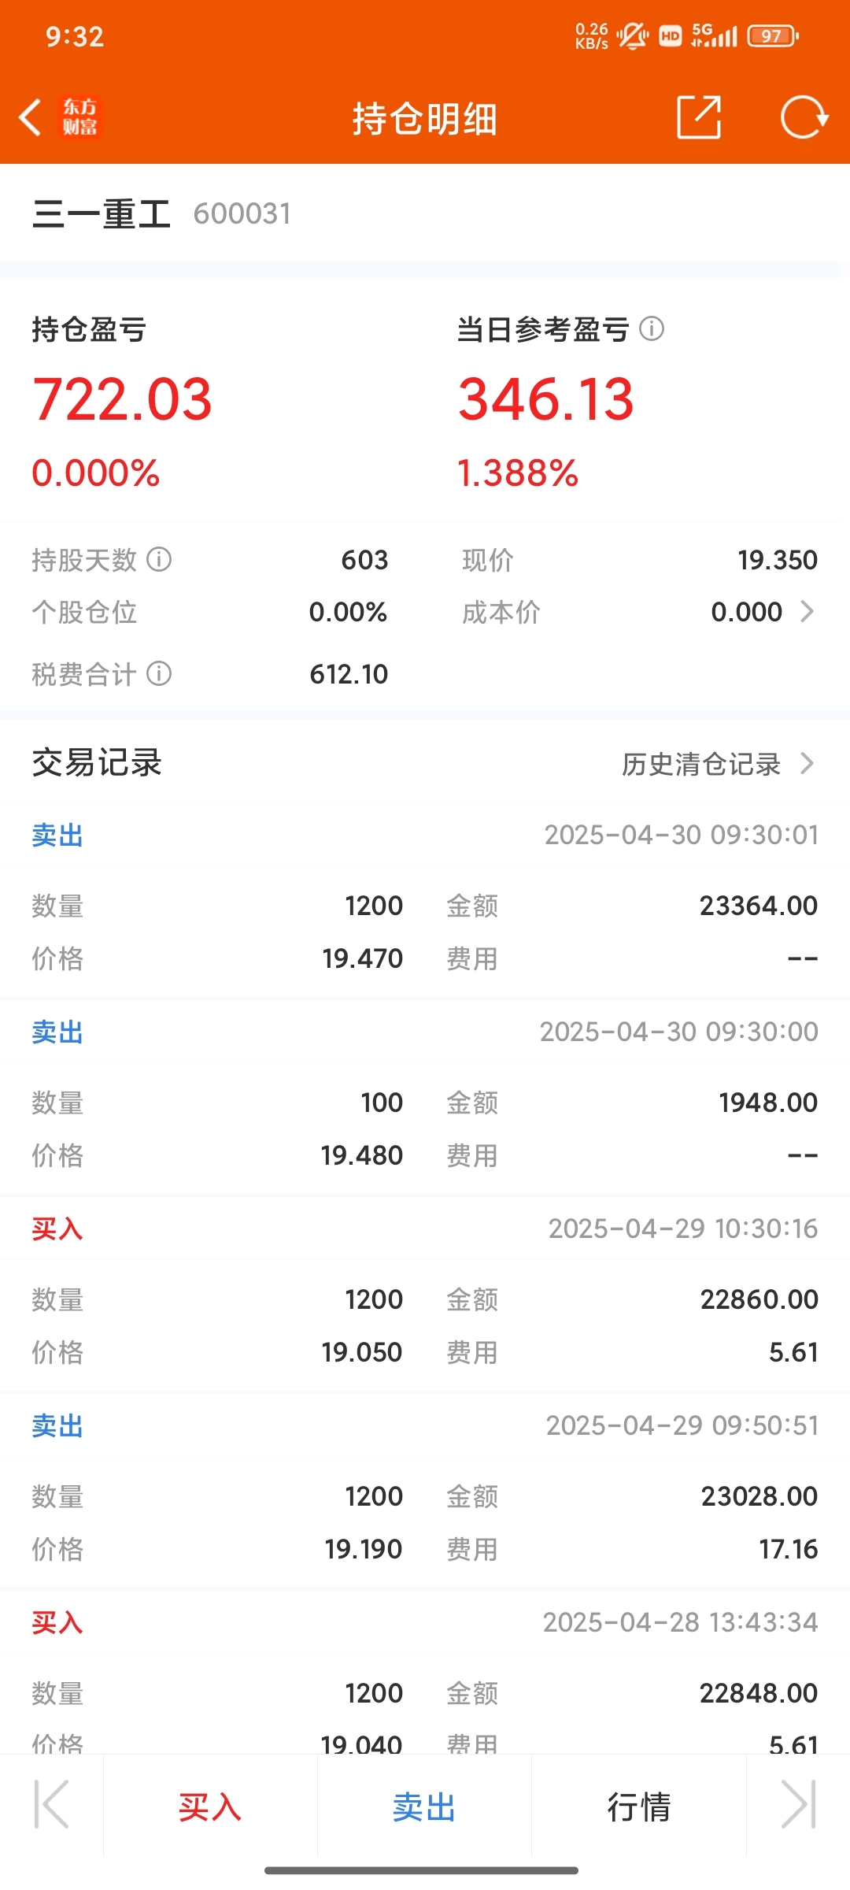Image resolution: width=850 pixels, height=1890 pixels.
Task: Tap info icon beside 税费合计
Action: (x=159, y=674)
